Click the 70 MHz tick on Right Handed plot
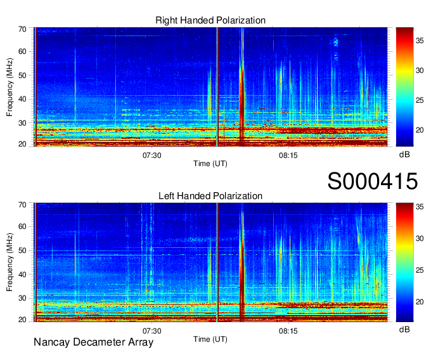The width and height of the screenshot is (431, 350). [x=22, y=29]
